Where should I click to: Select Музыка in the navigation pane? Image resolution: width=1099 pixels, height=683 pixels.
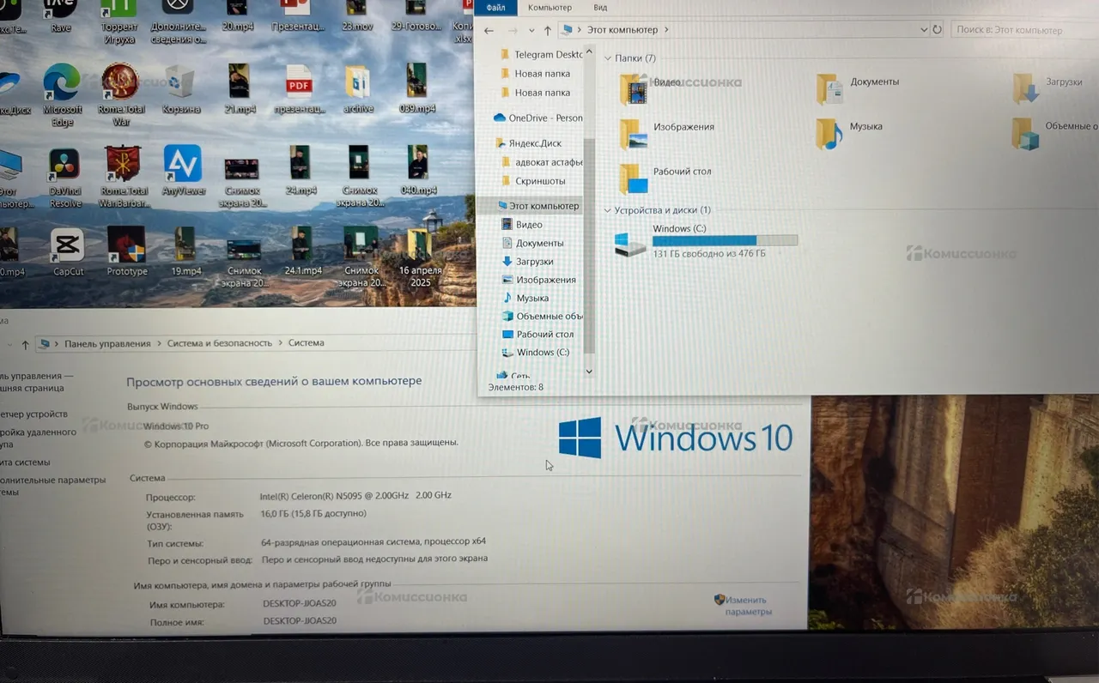[x=525, y=298]
